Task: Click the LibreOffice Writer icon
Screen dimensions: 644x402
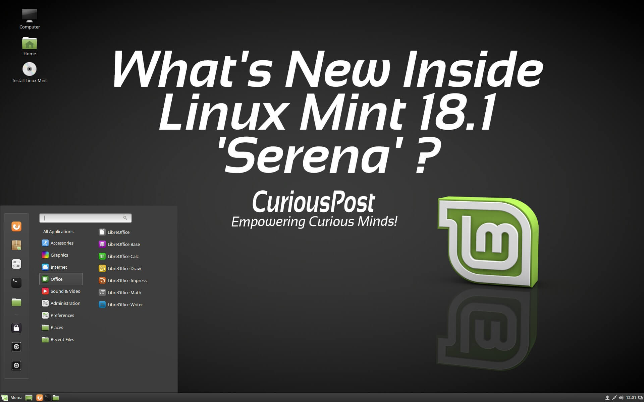Action: (102, 304)
